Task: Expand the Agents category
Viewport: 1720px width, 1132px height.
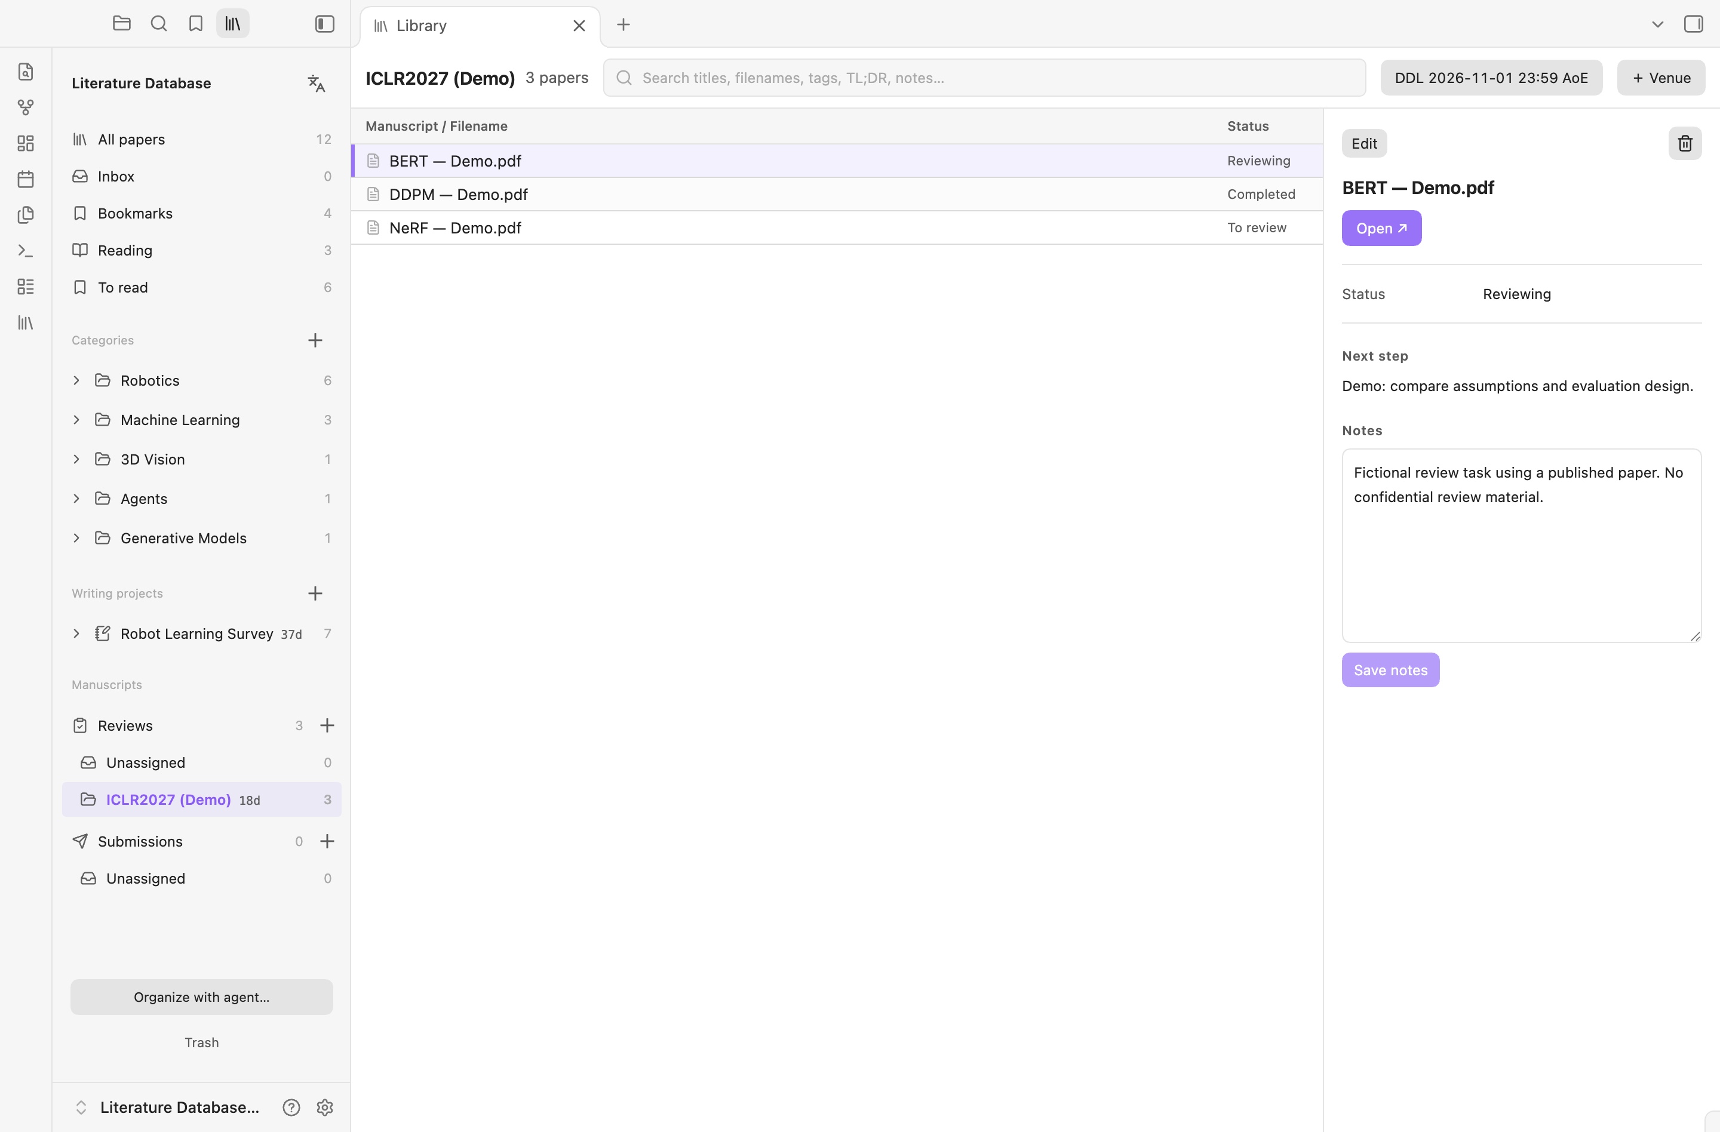Action: [x=76, y=499]
